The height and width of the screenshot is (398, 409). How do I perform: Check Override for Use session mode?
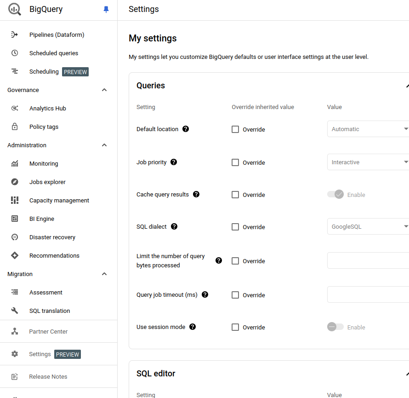(235, 327)
